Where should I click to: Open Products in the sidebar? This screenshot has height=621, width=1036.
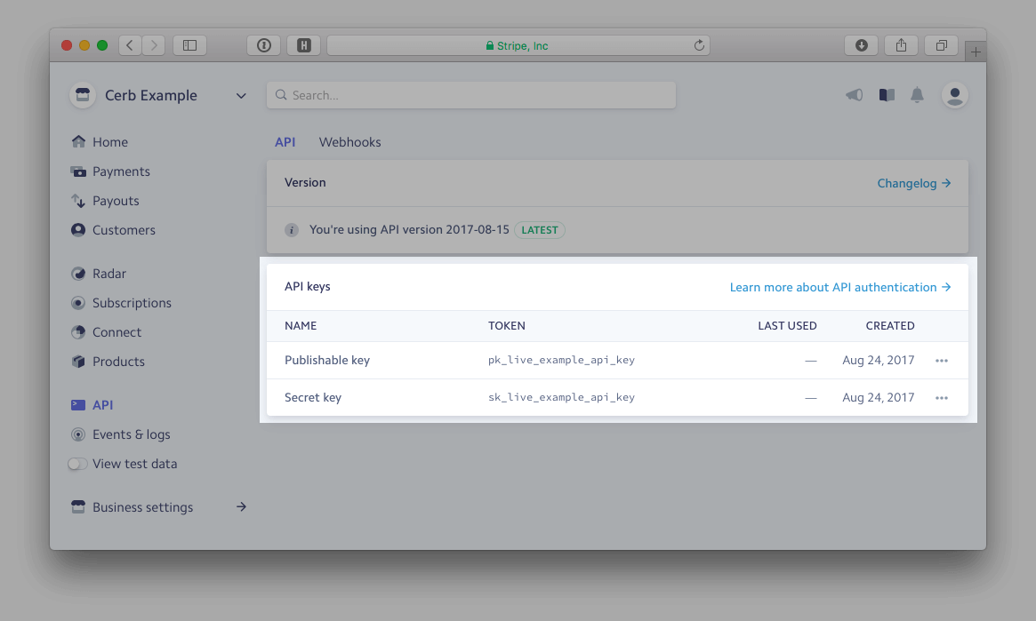[x=118, y=362]
